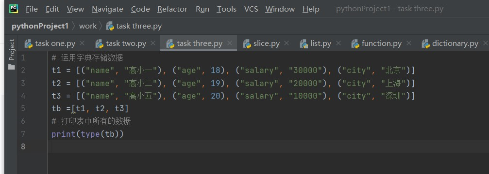489x174 pixels.
Task: Click the folder icon below Project label
Action: tap(12, 67)
